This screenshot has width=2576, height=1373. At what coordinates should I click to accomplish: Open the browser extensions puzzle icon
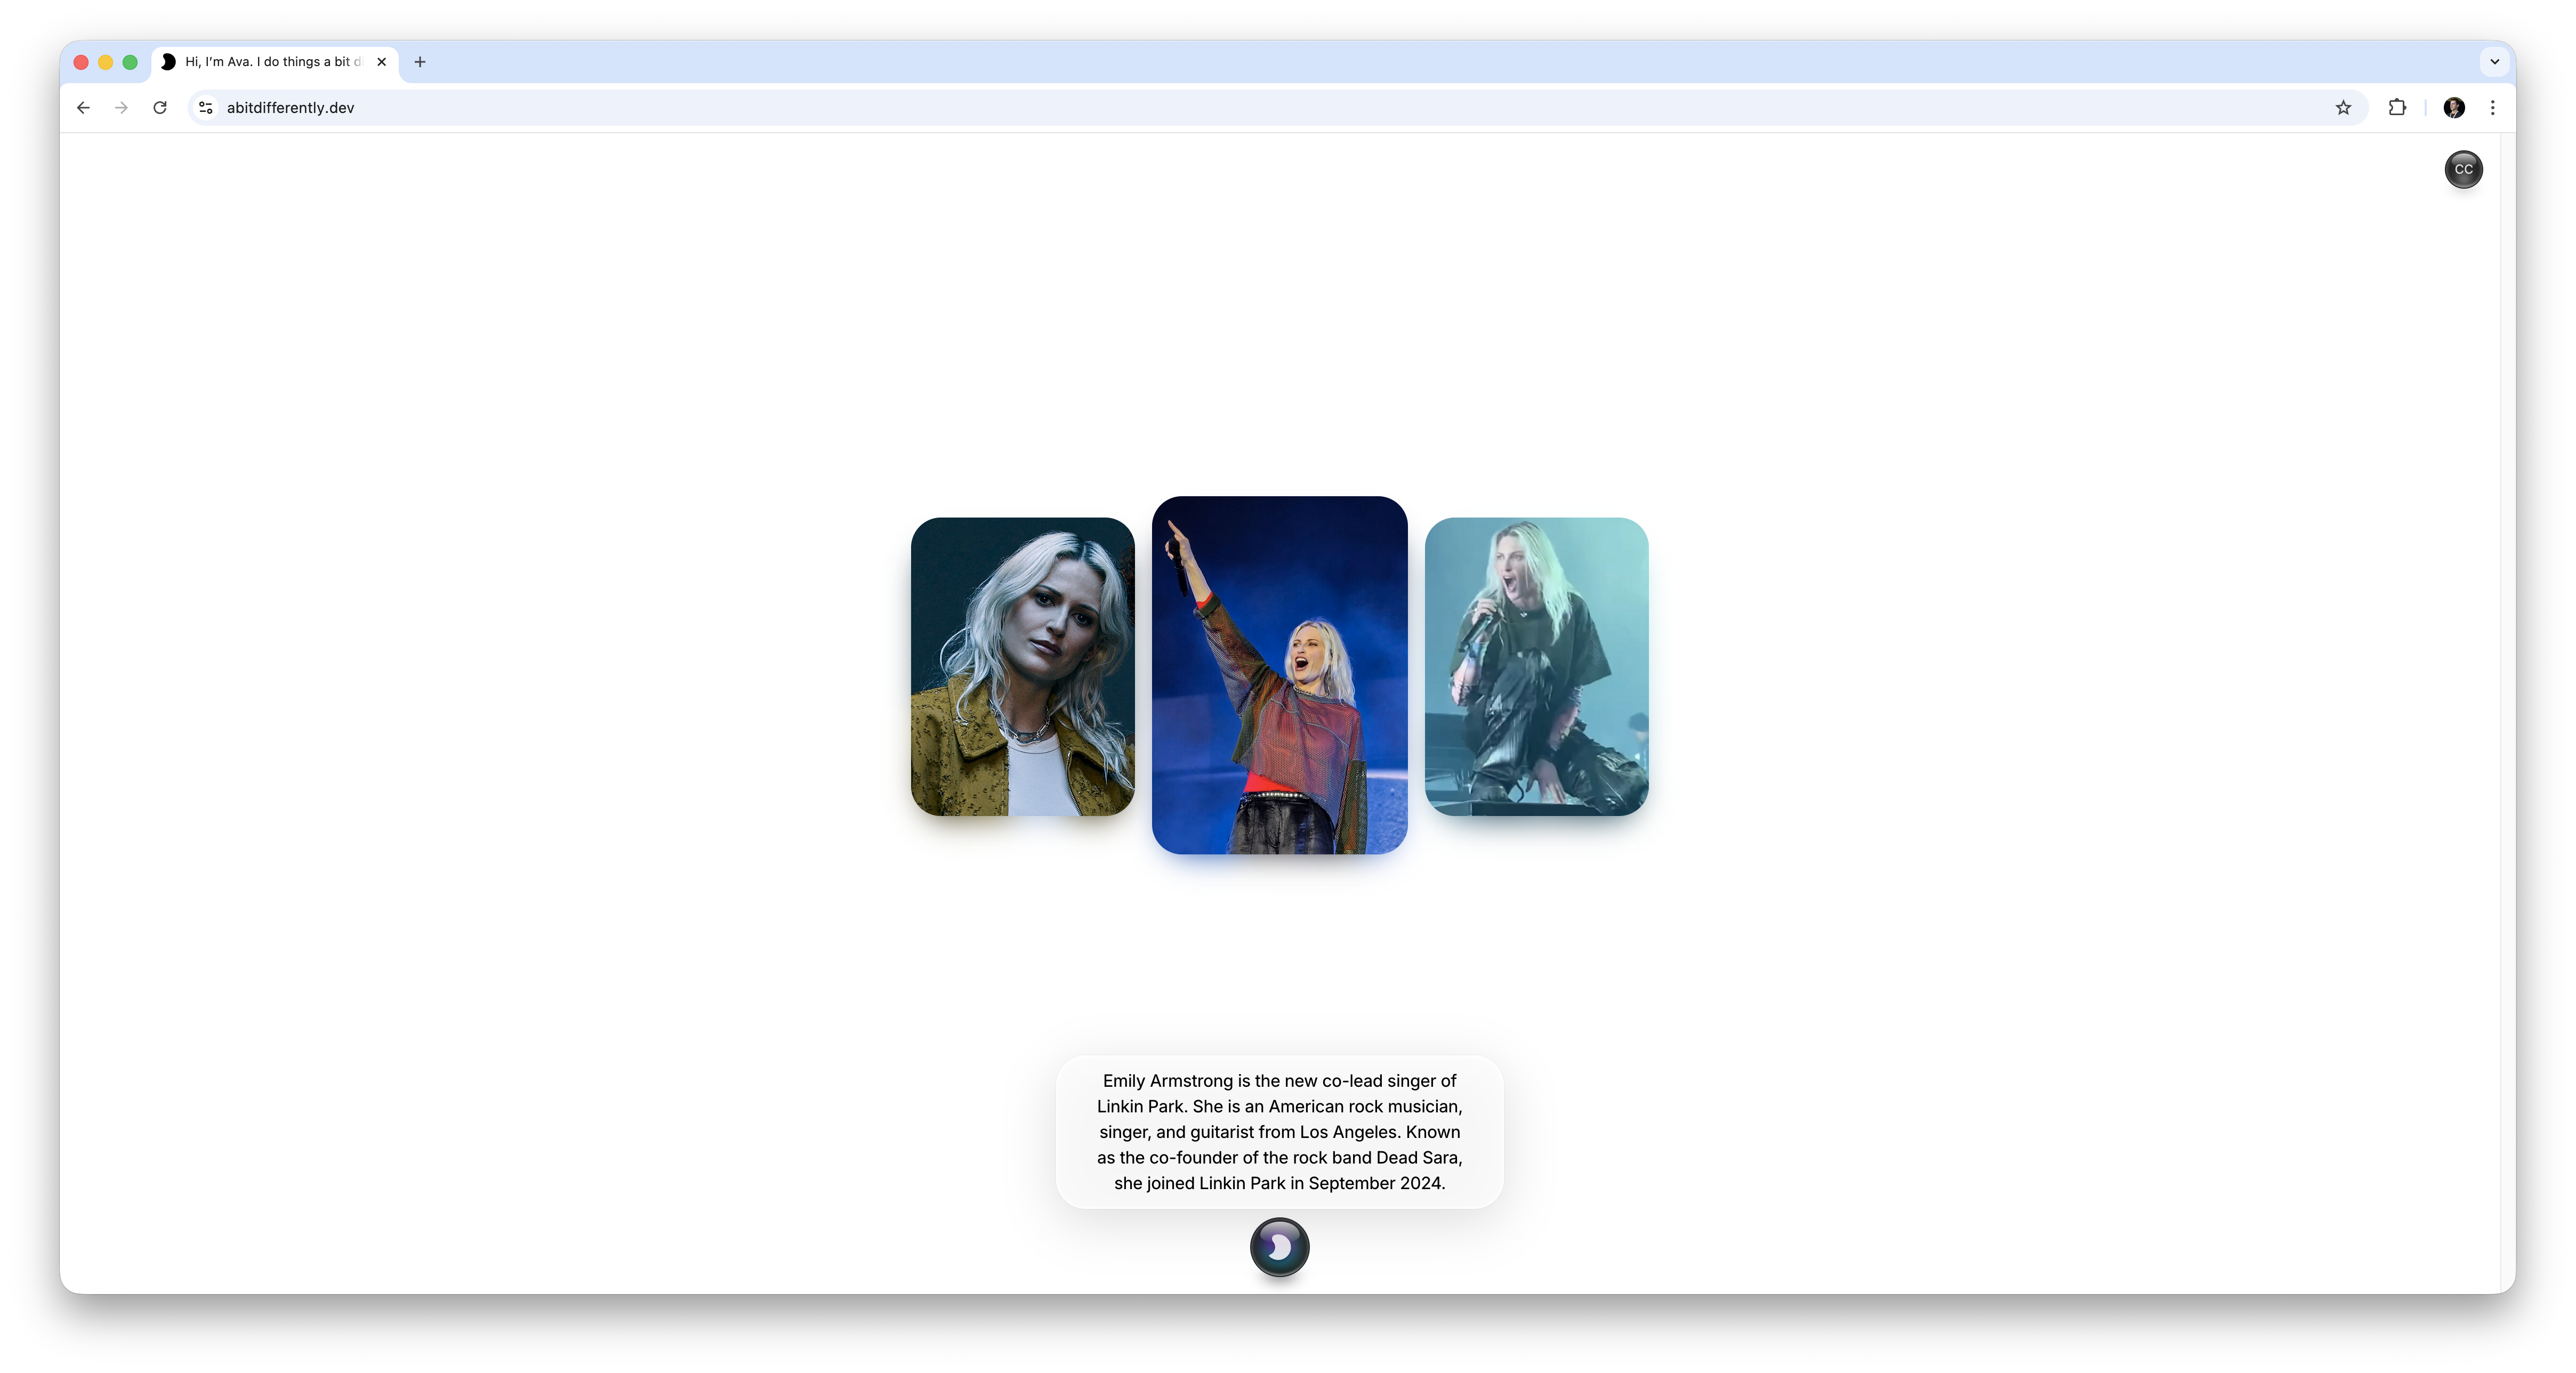[x=2397, y=108]
